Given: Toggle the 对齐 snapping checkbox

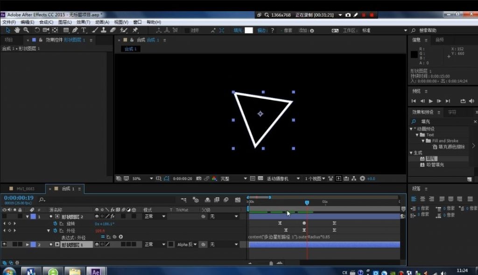Looking at the screenshot, I should click(187, 30).
